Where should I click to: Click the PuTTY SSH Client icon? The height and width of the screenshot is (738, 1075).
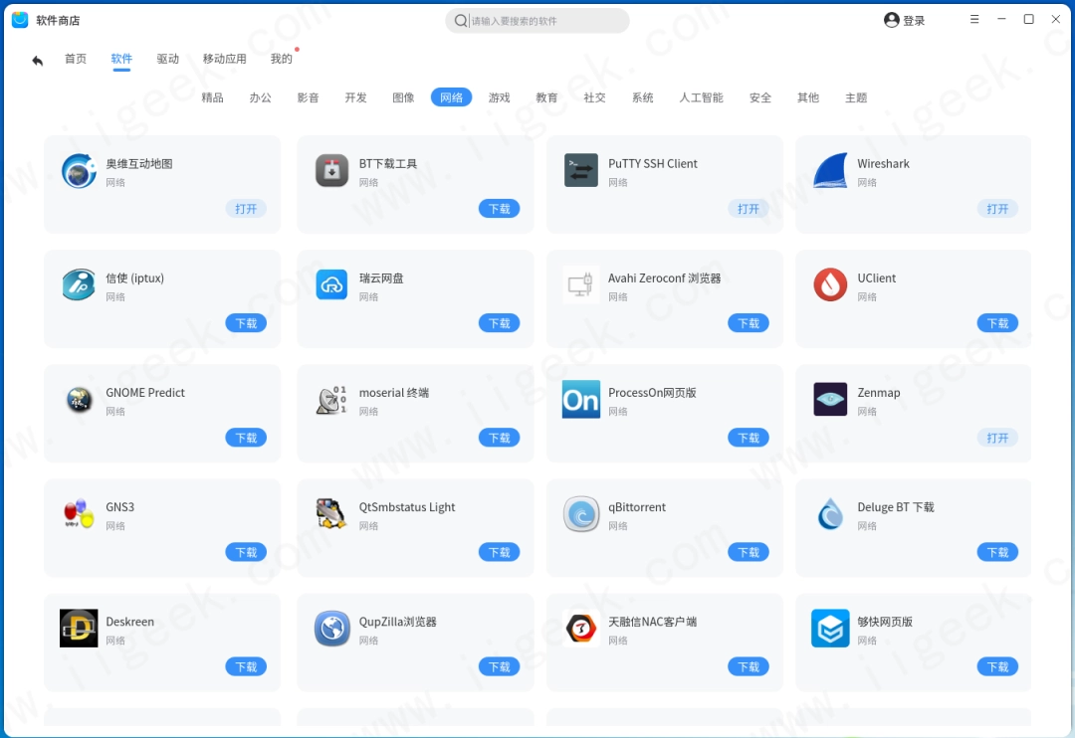coord(580,171)
